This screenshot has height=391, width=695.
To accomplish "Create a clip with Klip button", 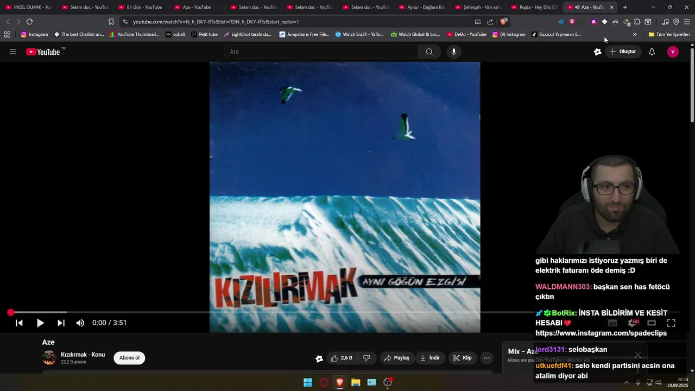I will [463, 358].
